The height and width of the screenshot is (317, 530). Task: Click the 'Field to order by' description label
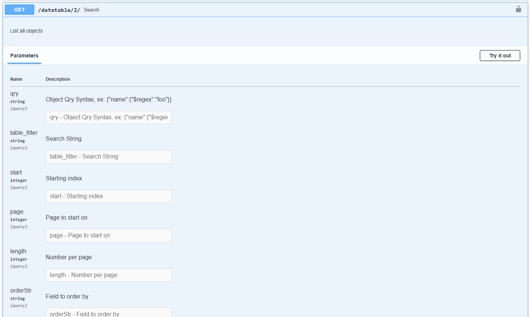click(x=67, y=297)
